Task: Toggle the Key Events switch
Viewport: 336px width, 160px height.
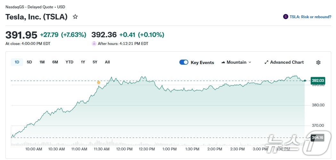Action: [184, 62]
